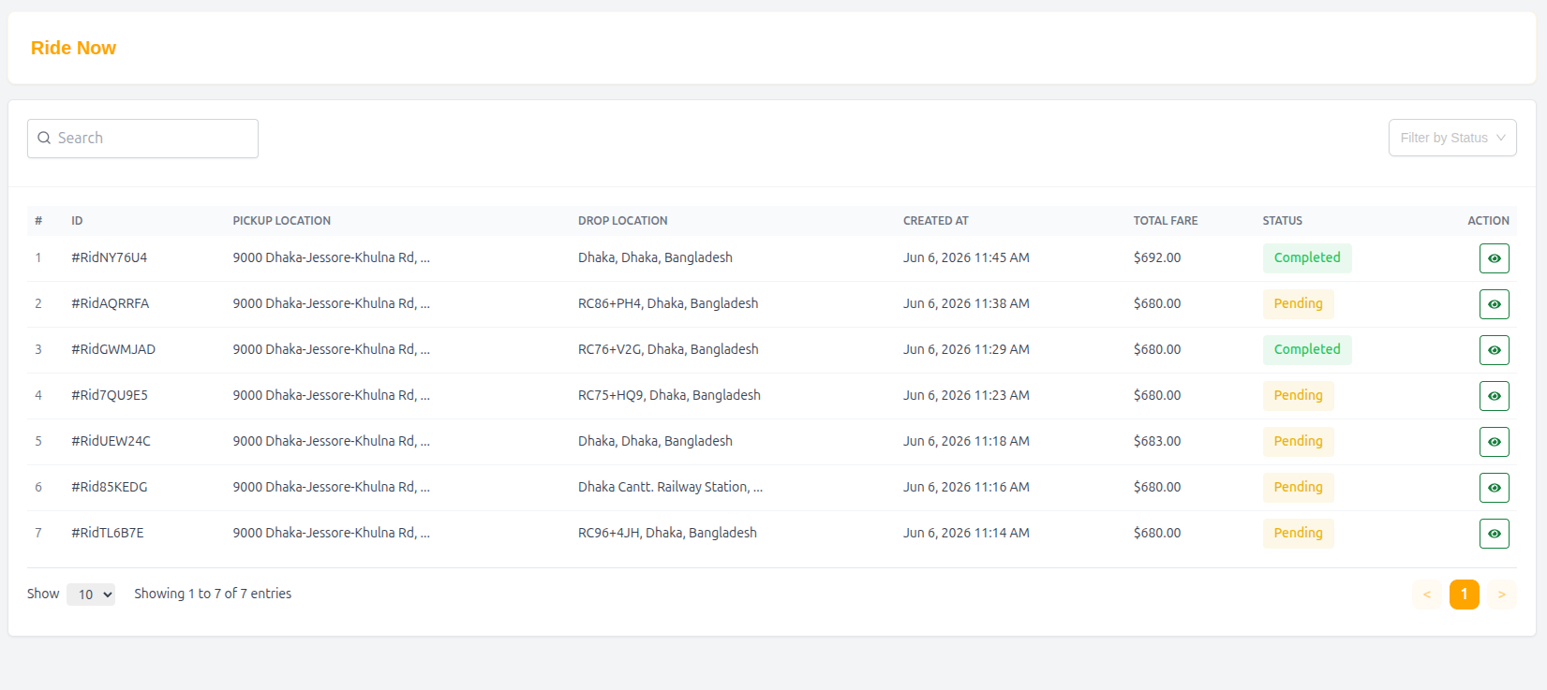The image size is (1547, 690).
Task: Go to the next page arrow
Action: point(1501,595)
